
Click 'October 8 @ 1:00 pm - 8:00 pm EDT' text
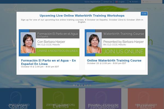click(x=40, y=67)
